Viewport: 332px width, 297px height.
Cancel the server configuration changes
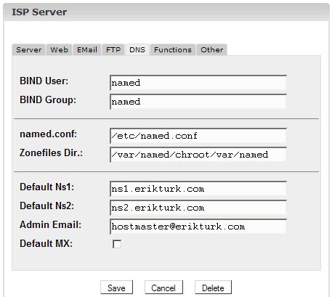click(163, 288)
